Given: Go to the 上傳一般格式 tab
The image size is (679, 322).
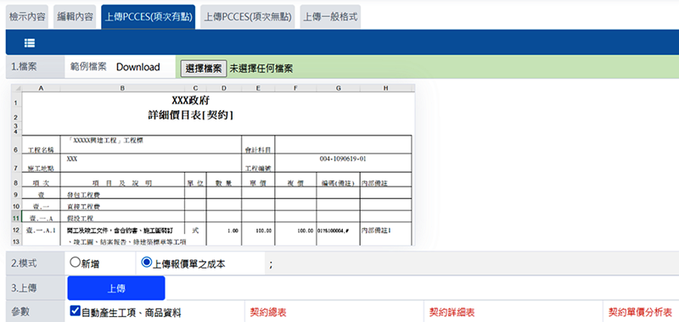Looking at the screenshot, I should point(330,17).
